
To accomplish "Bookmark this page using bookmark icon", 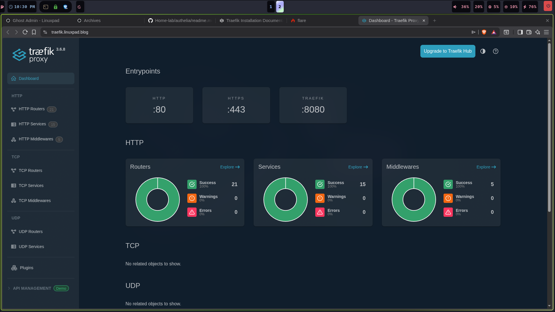I will [x=34, y=32].
